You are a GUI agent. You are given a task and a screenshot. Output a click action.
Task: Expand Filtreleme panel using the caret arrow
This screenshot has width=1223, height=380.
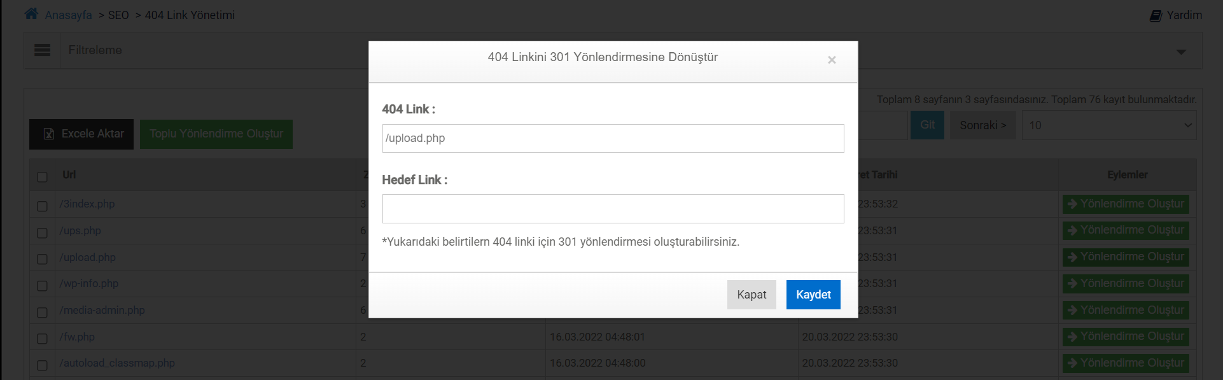pyautogui.click(x=1181, y=52)
